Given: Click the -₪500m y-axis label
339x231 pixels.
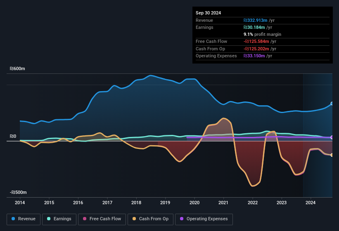Looking at the screenshot, I should [18, 192].
